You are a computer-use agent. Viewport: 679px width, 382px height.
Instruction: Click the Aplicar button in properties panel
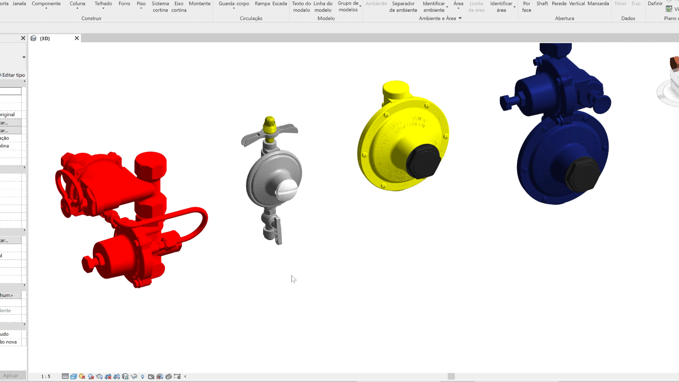[x=11, y=376]
